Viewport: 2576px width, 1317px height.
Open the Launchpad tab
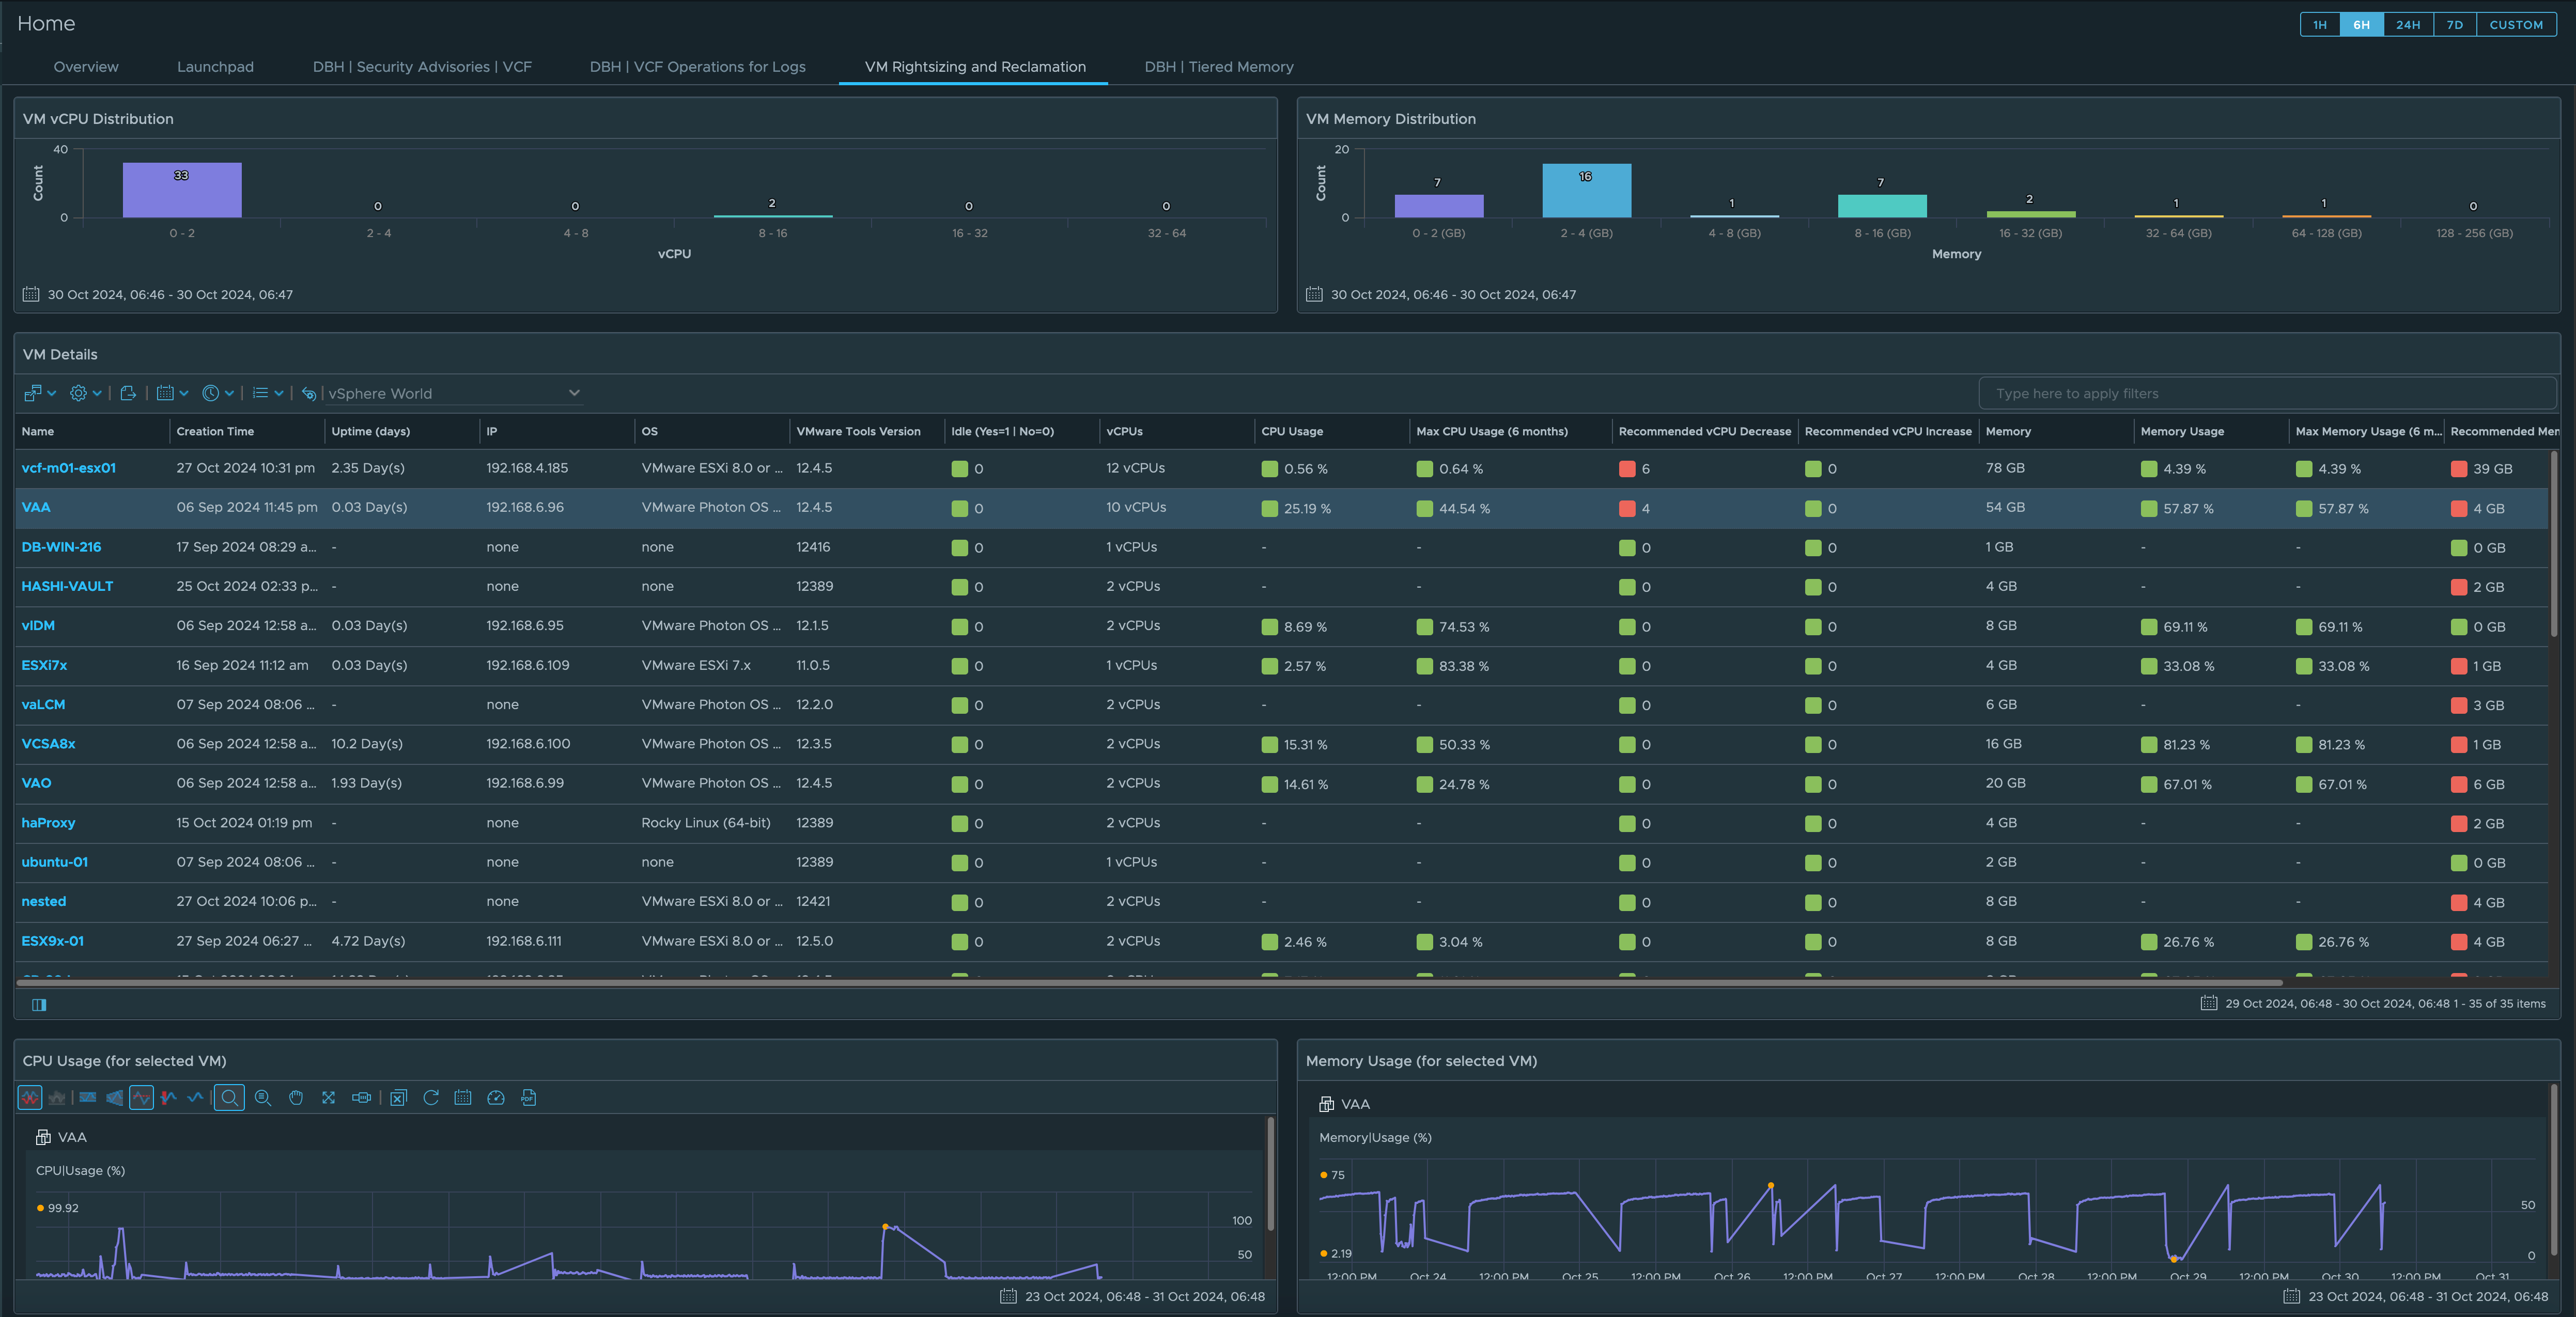pos(215,67)
